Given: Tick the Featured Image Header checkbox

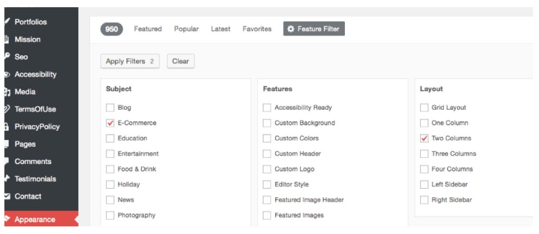Looking at the screenshot, I should (x=267, y=200).
